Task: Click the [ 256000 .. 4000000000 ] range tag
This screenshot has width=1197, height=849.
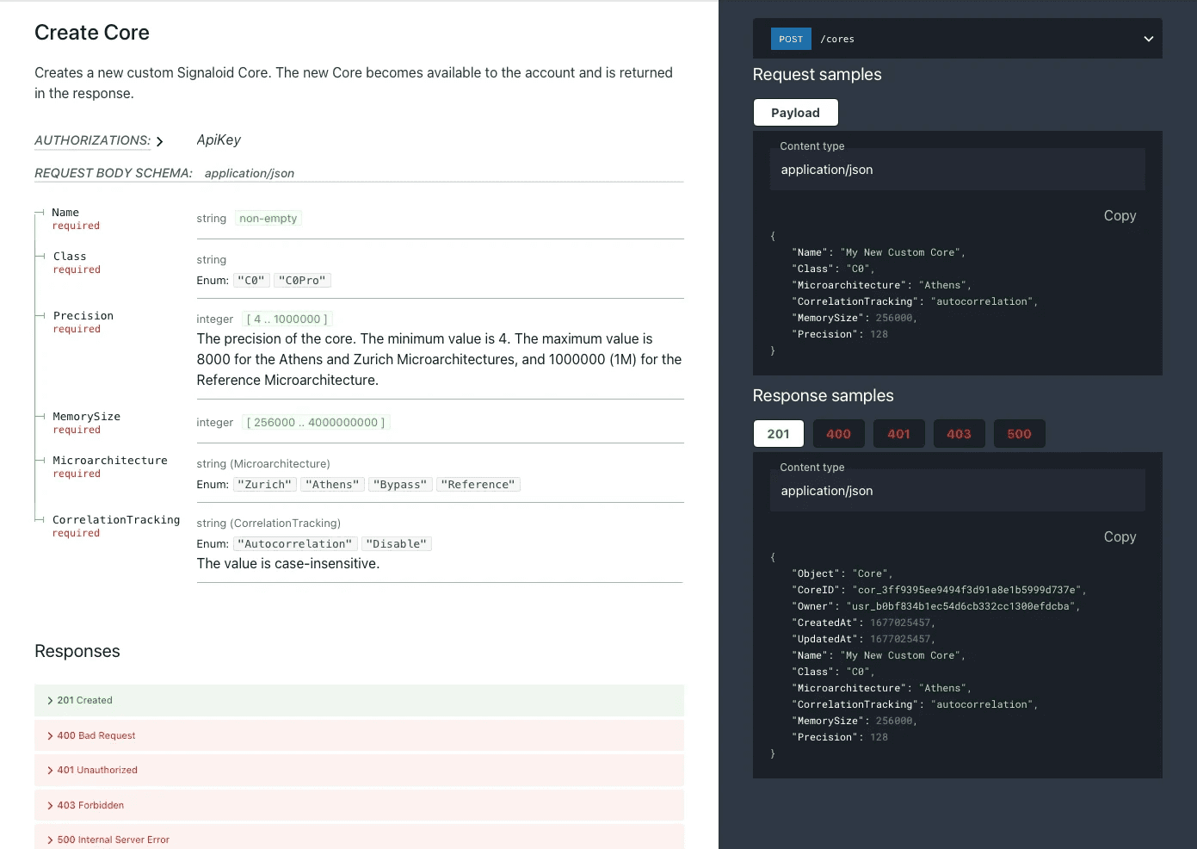Action: (x=316, y=422)
